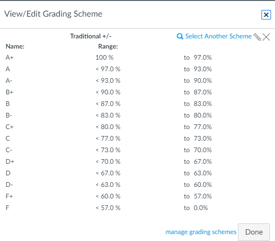Select the D+ grade name
This screenshot has height=241, width=275.
pyautogui.click(x=10, y=161)
